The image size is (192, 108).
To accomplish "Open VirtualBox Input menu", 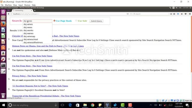I will tap(21, 5).
